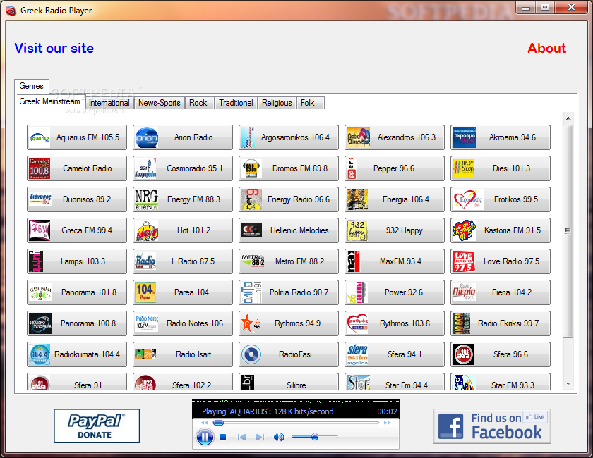Switch to the International tab
Viewport: 593px width, 458px height.
[x=109, y=103]
